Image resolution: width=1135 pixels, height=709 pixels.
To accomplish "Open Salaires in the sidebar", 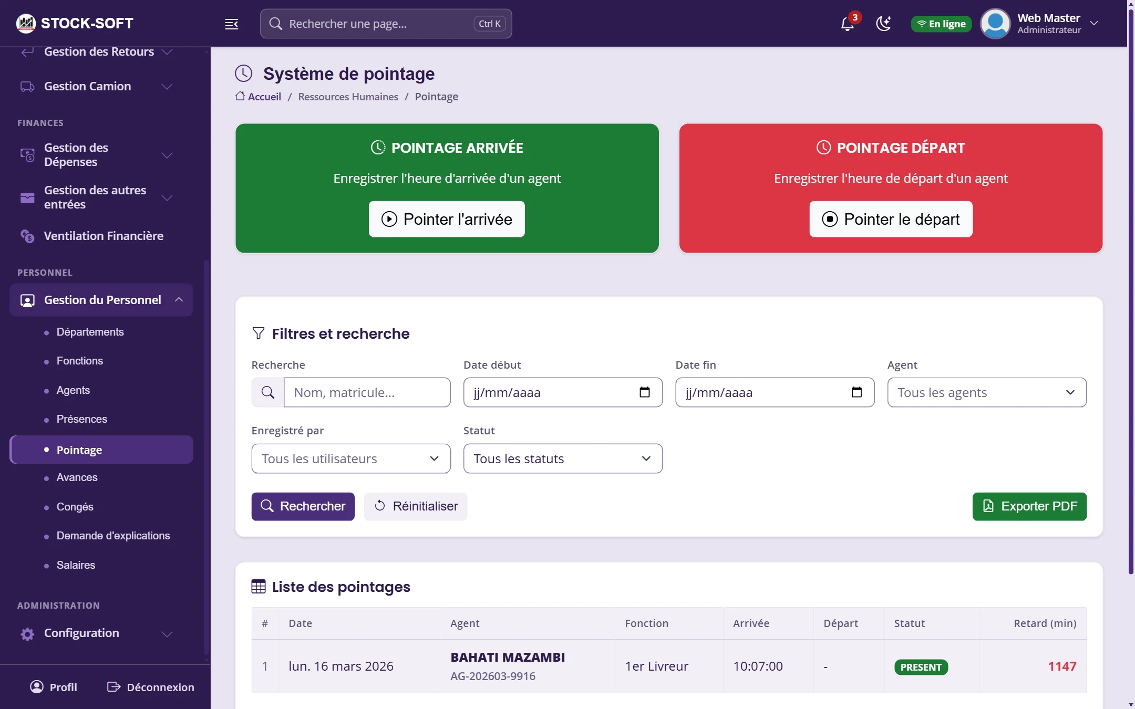I will coord(76,565).
